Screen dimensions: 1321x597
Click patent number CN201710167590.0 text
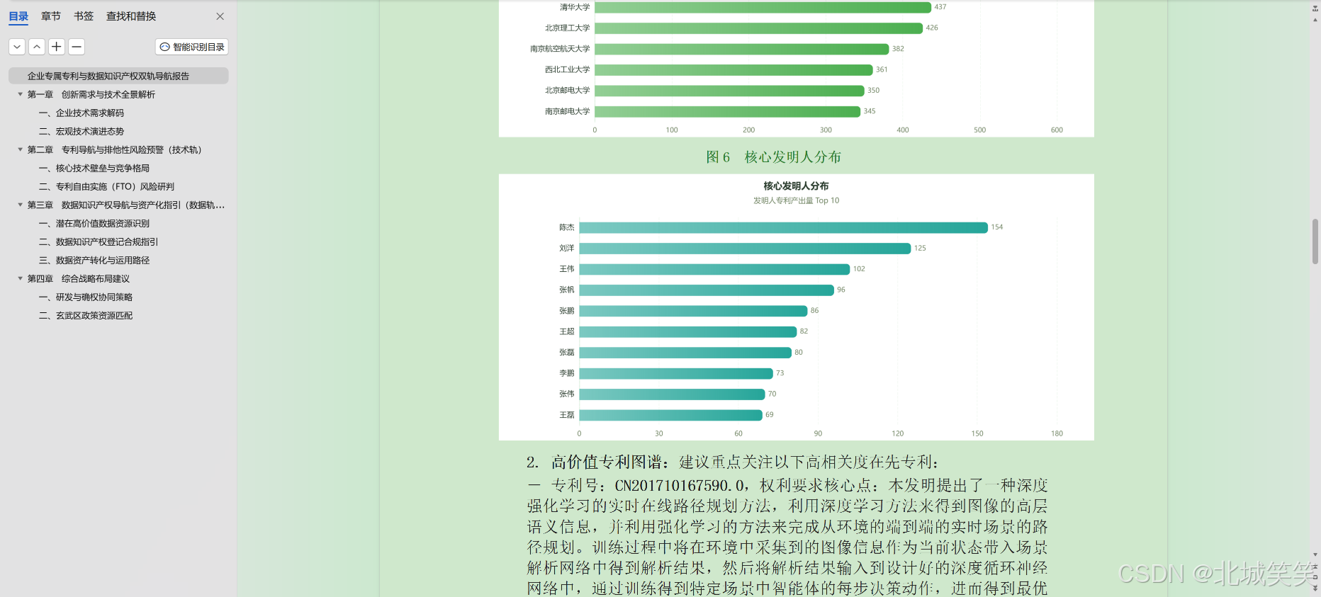pyautogui.click(x=680, y=485)
